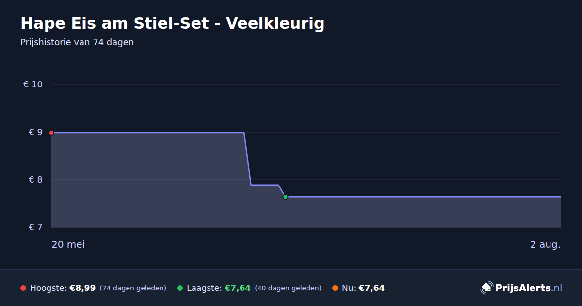Viewport: 582px width, 306px height.
Task: Click the 20 mei start date label
Action: (x=68, y=244)
